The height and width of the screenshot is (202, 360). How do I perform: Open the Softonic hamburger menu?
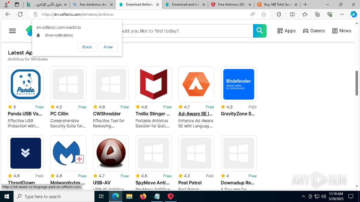click(12, 31)
